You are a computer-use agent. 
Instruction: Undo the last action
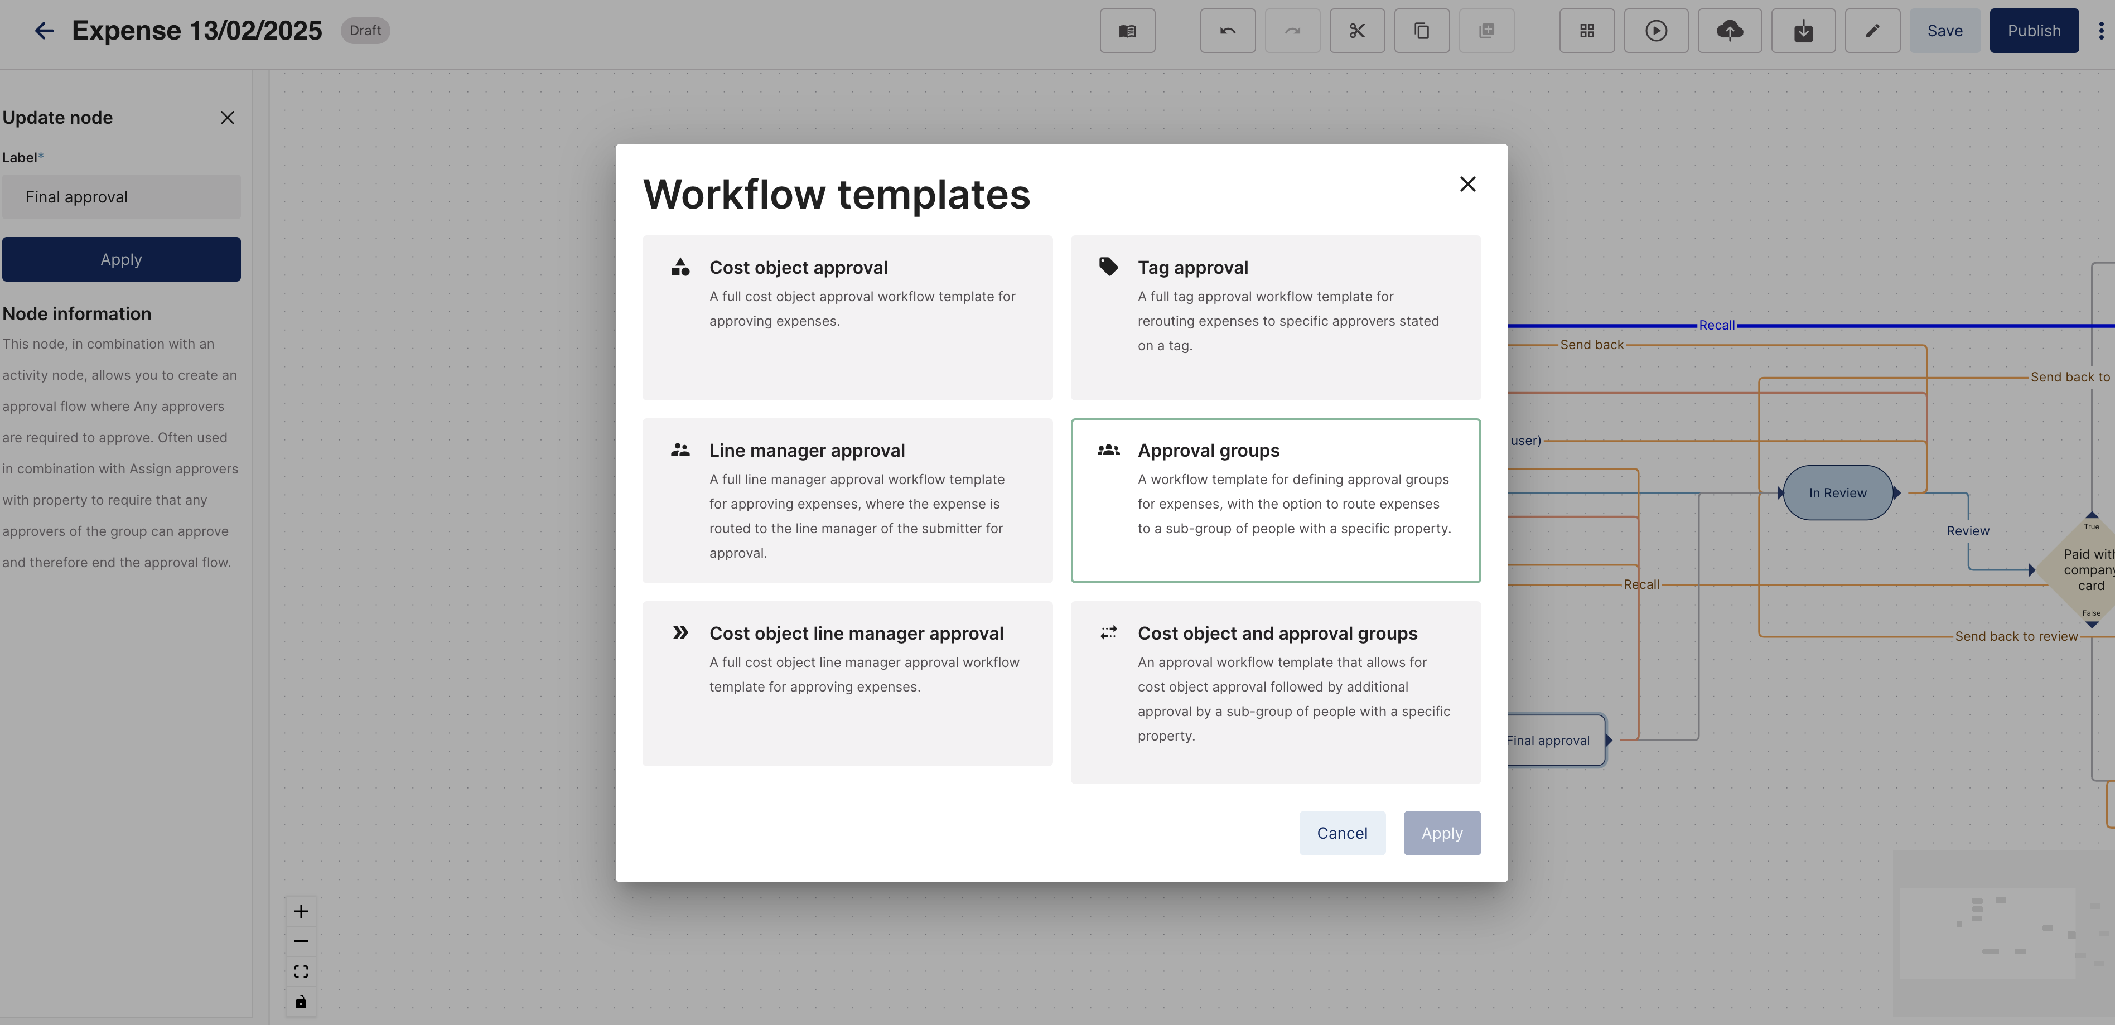(x=1228, y=31)
